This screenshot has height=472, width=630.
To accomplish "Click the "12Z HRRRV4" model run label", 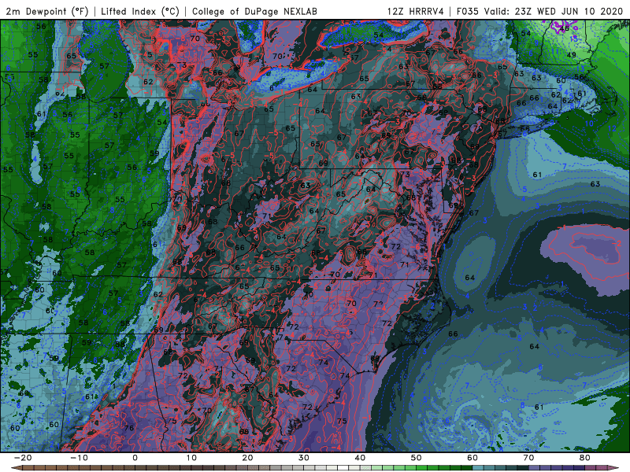I will coord(415,11).
